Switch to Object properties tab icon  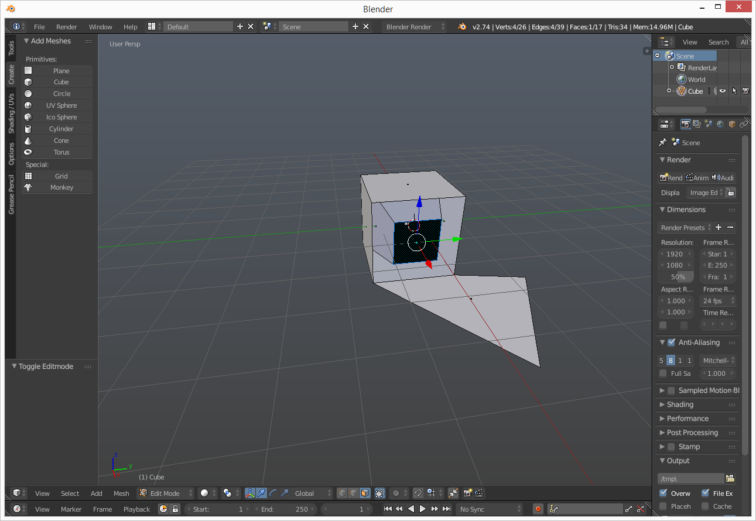tap(732, 124)
